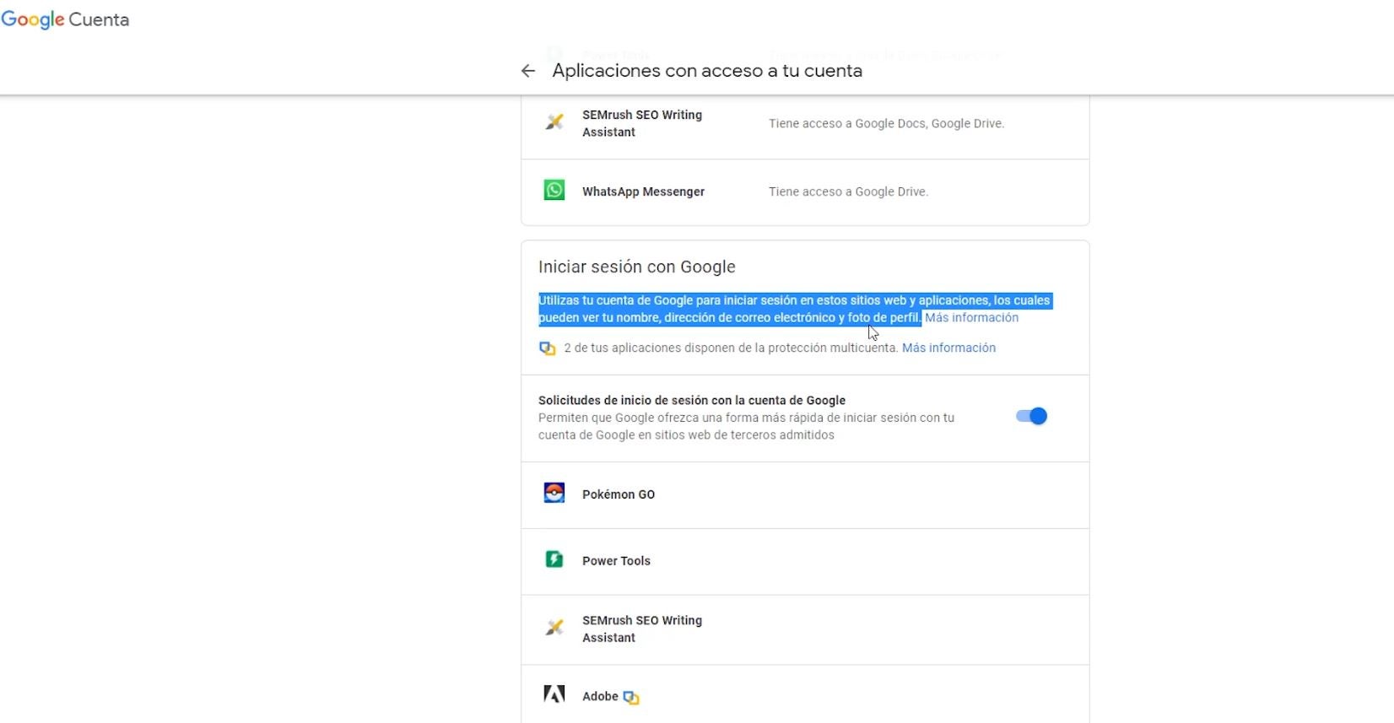Open the Power Tools row
The width and height of the screenshot is (1394, 723).
click(805, 562)
